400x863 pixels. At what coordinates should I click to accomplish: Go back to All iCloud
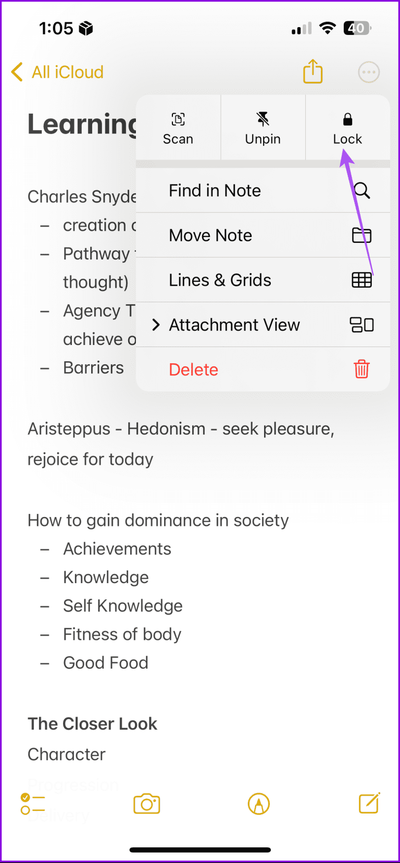(x=58, y=72)
